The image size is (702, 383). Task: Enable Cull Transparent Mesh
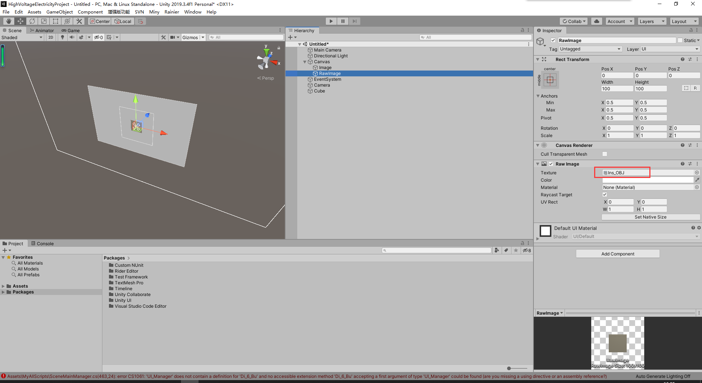(x=605, y=154)
